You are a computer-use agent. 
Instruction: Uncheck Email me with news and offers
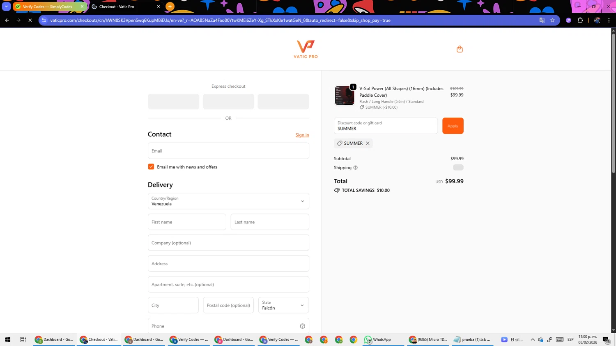(151, 167)
